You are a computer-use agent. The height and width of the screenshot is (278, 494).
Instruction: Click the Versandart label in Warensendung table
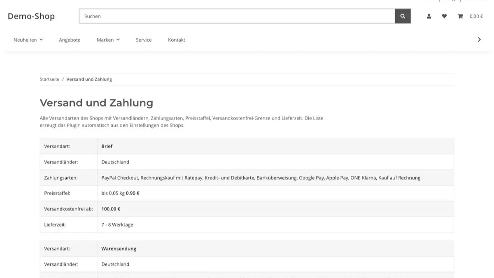57,249
